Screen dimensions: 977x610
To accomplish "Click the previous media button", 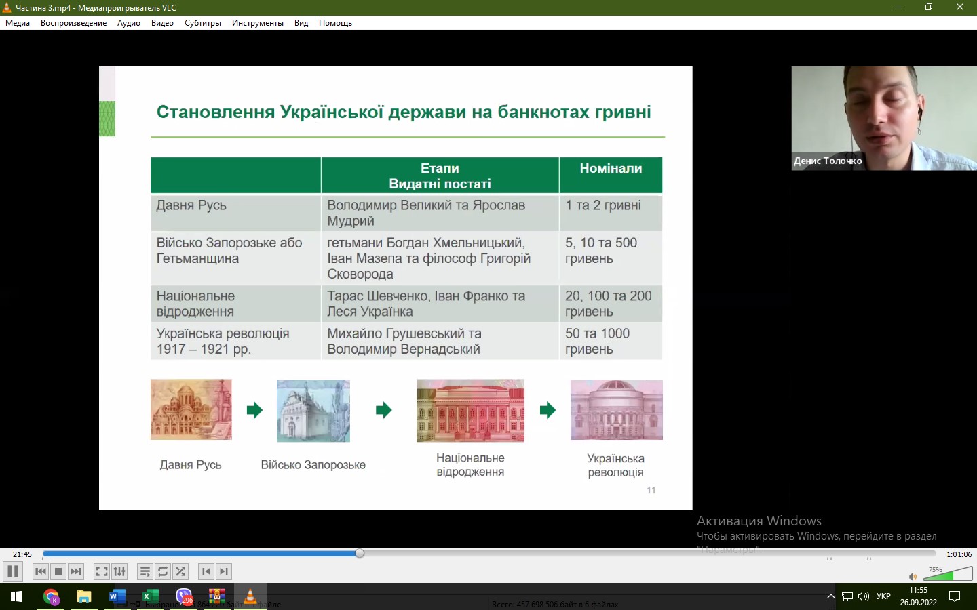I will (41, 571).
